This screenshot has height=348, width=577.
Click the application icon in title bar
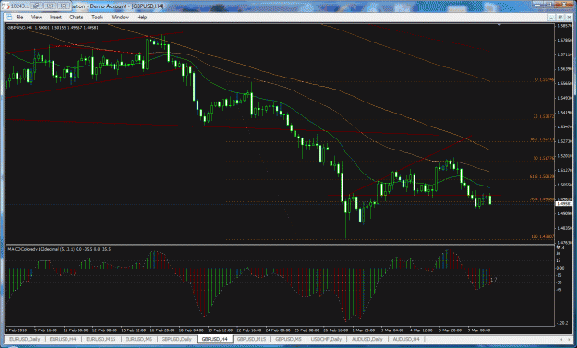pos(6,6)
